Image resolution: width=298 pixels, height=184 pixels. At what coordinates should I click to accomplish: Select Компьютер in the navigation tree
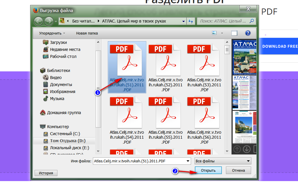(54, 127)
